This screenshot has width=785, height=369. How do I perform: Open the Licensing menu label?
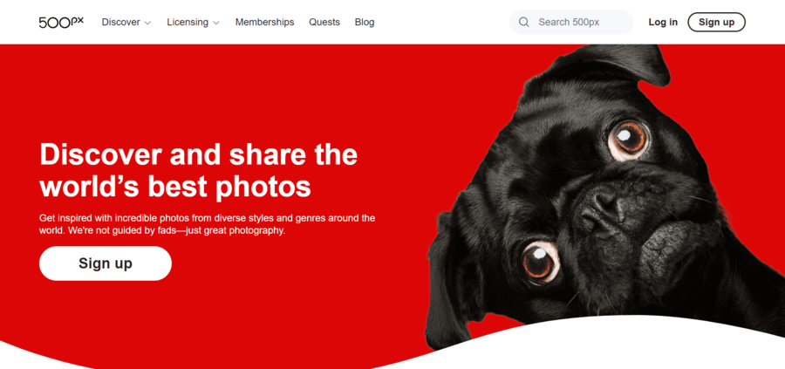(x=188, y=22)
